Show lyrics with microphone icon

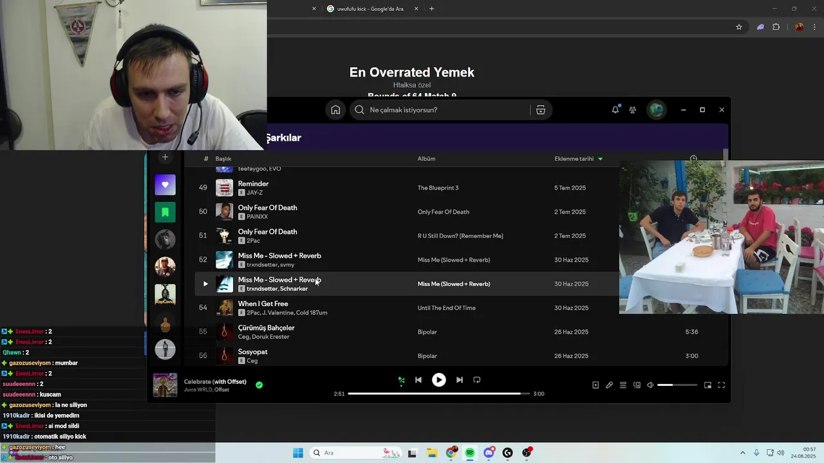point(609,385)
